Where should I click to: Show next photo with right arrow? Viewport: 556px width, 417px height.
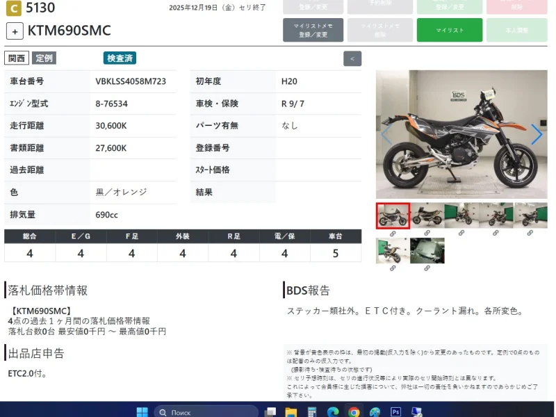click(x=537, y=134)
